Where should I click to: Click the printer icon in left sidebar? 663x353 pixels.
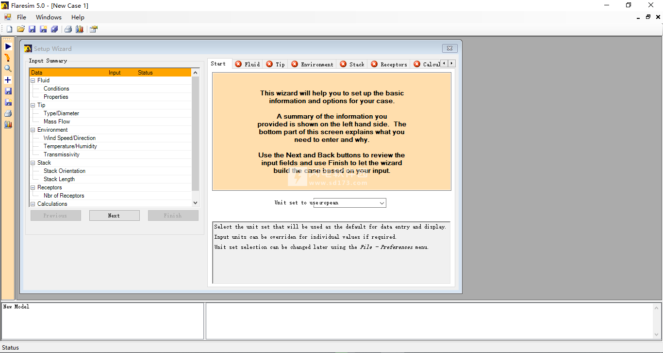tap(8, 113)
